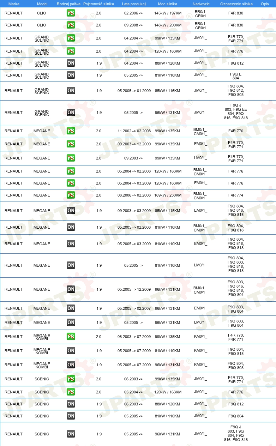The height and width of the screenshot is (446, 276).
Task: Click the Pojemność silnika column header
Action: [x=98, y=4]
